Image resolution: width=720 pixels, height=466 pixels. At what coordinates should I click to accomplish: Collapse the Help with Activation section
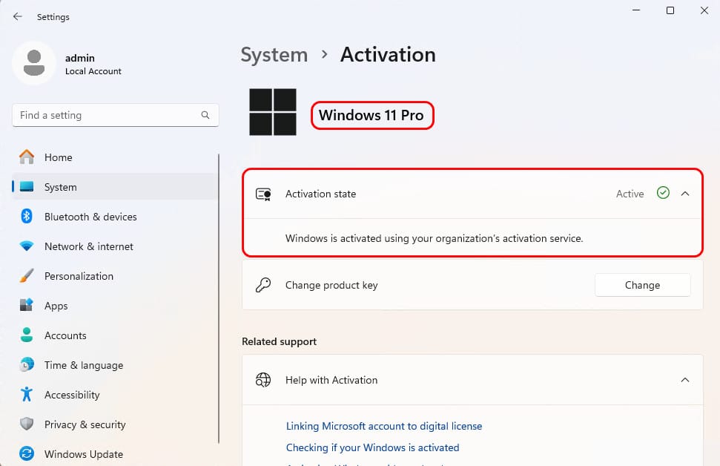[x=685, y=380]
